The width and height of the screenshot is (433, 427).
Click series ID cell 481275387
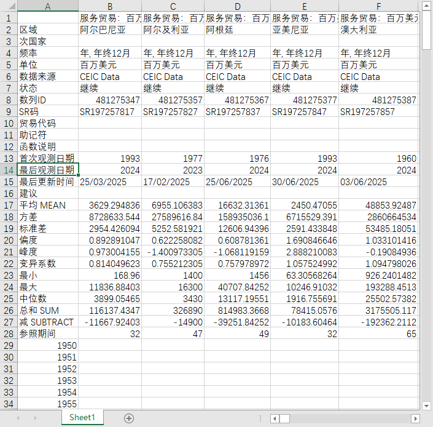(378, 100)
